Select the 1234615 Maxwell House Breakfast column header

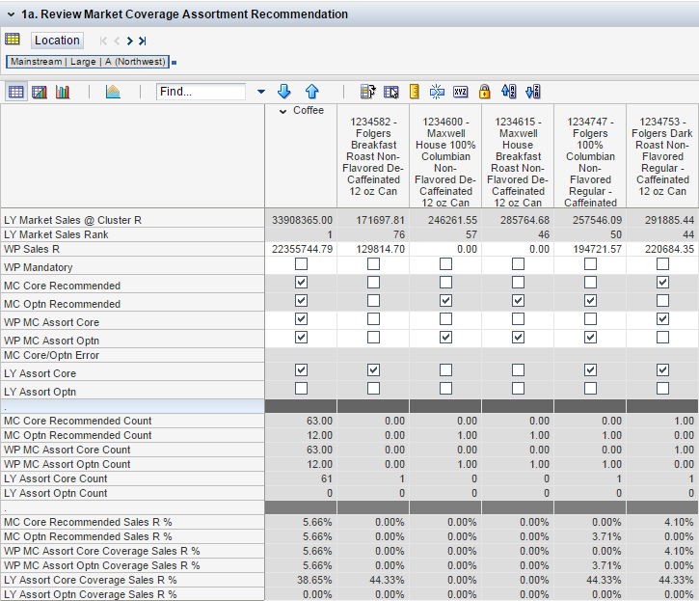click(518, 156)
